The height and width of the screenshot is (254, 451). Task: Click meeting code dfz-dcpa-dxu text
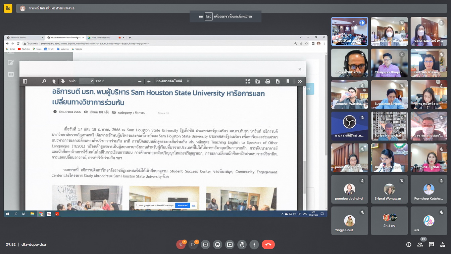tap(34, 245)
